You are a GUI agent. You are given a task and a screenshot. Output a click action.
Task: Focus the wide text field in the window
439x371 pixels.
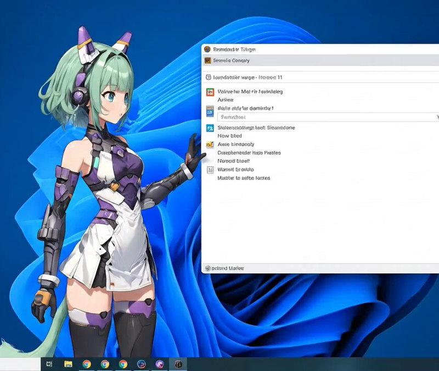(x=328, y=117)
